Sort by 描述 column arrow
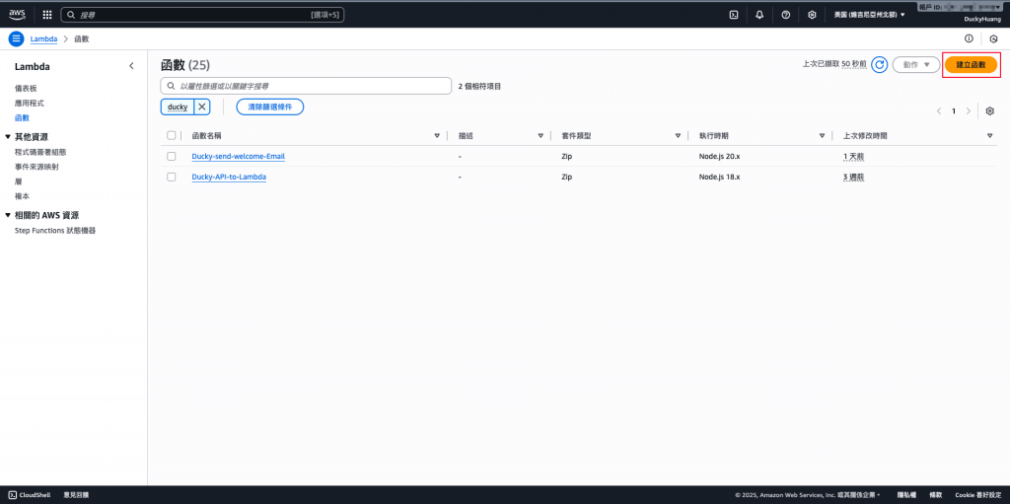This screenshot has width=1010, height=504. click(x=541, y=135)
